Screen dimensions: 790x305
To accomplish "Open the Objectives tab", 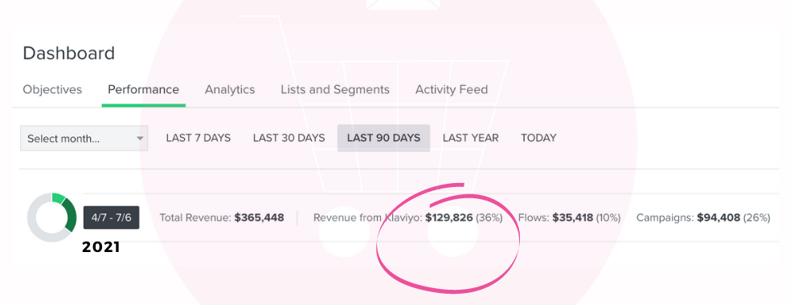I will (x=52, y=90).
